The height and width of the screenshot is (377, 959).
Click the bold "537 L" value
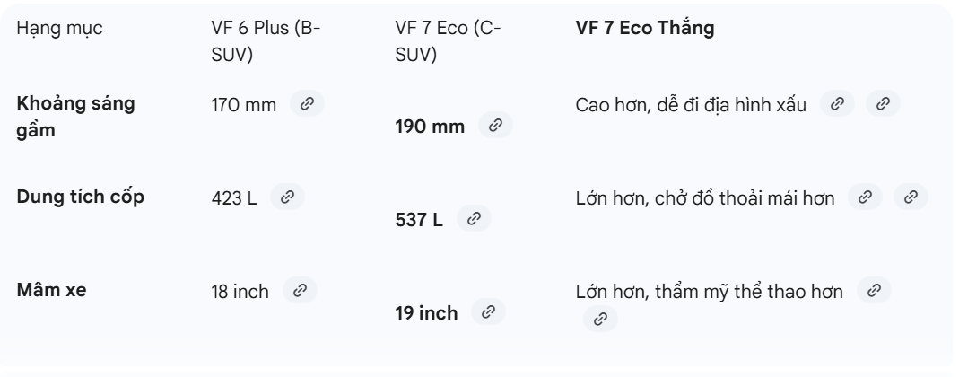pos(419,220)
